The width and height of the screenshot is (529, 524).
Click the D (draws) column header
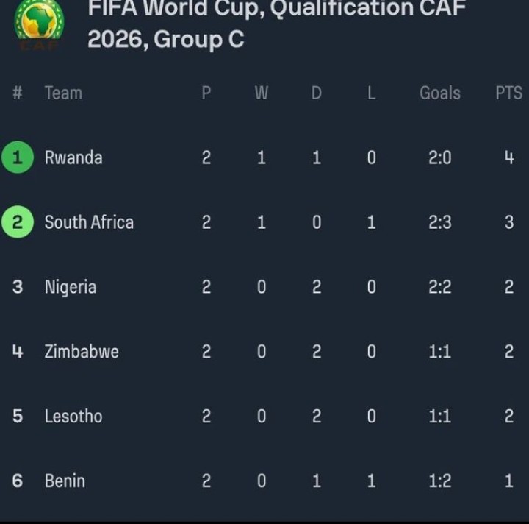pos(317,93)
